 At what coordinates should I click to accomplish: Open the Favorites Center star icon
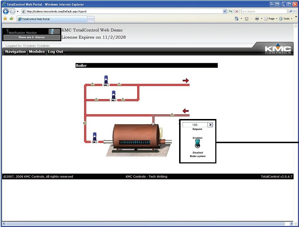[x=5, y=18]
